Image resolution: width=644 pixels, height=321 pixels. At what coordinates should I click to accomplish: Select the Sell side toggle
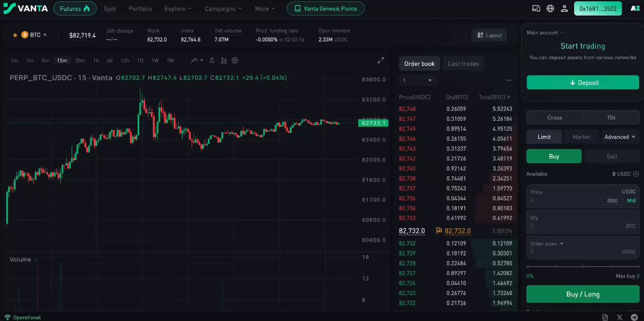(611, 156)
